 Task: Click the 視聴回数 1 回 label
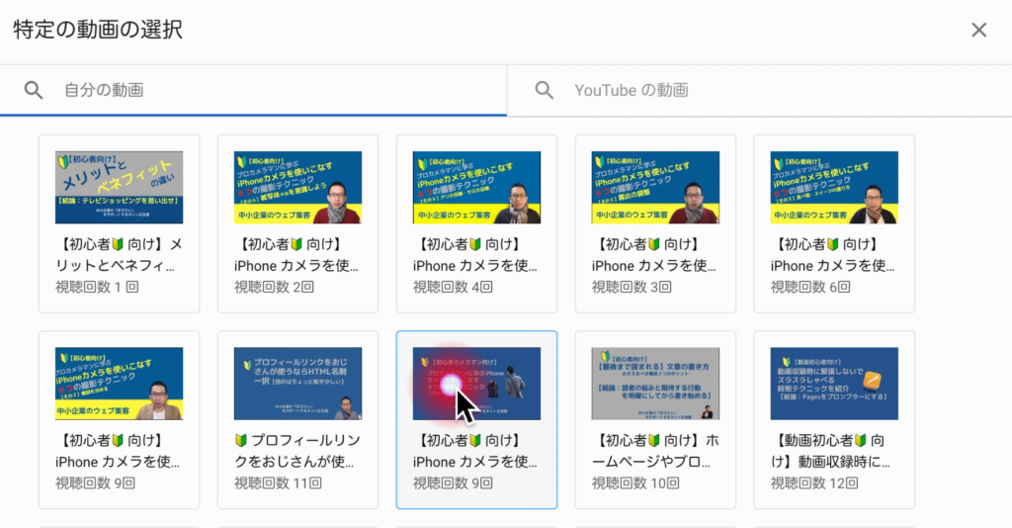click(x=97, y=287)
